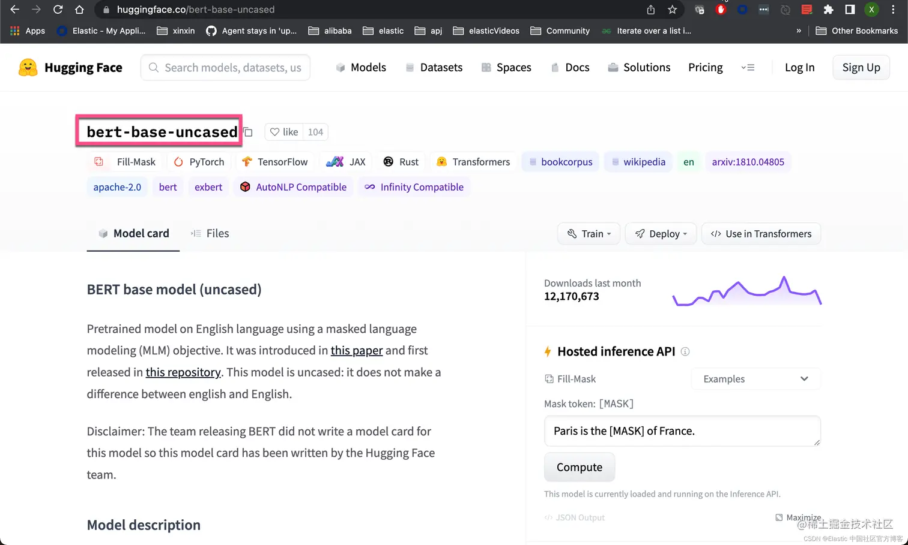The height and width of the screenshot is (545, 908).
Task: Follow the 'this paper' link
Action: 357,350
